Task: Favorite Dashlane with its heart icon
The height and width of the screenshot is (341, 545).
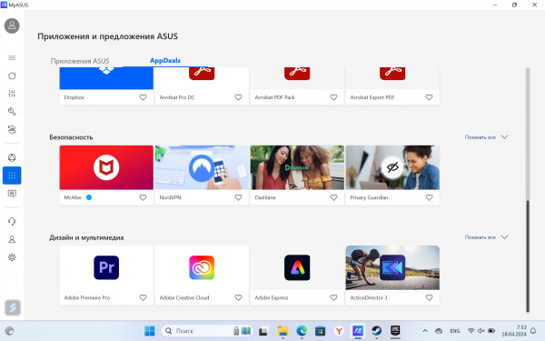Action: click(x=333, y=197)
